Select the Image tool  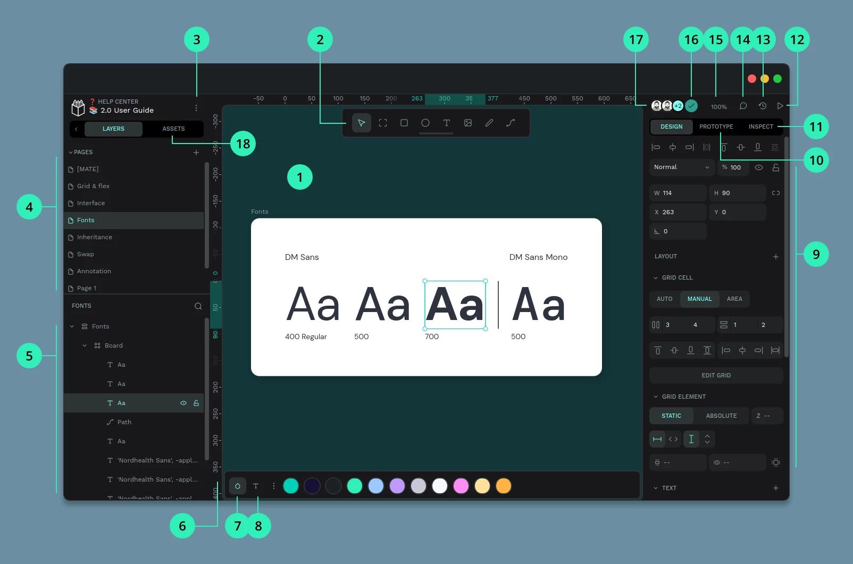(x=468, y=123)
